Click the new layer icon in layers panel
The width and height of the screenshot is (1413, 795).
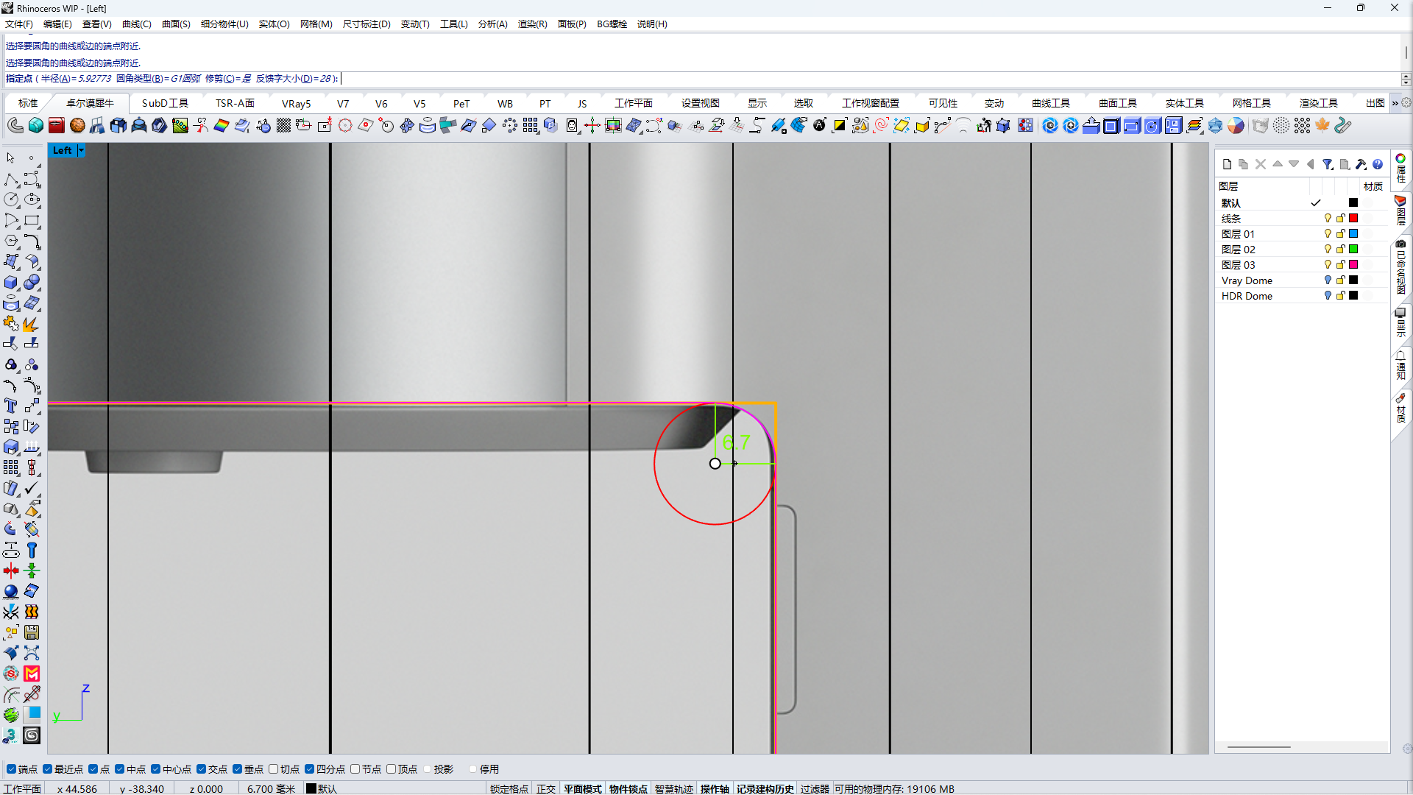(1227, 164)
